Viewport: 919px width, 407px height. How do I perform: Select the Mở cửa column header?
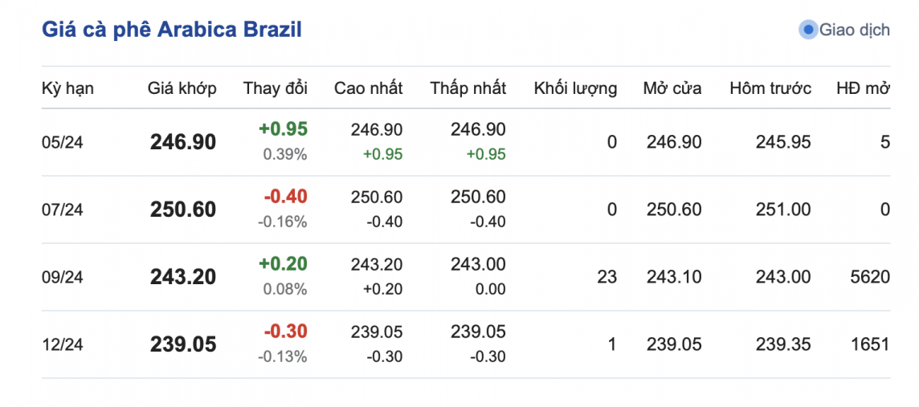672,88
